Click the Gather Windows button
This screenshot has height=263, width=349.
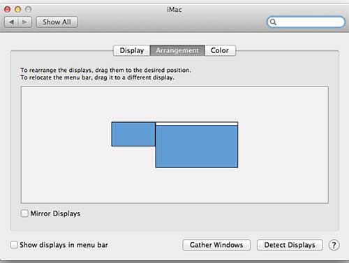point(216,245)
